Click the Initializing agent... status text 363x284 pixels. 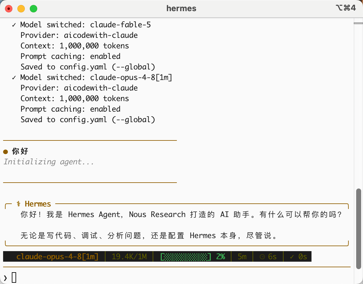coord(49,162)
